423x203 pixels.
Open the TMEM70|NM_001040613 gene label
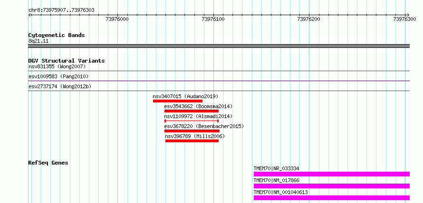280,192
